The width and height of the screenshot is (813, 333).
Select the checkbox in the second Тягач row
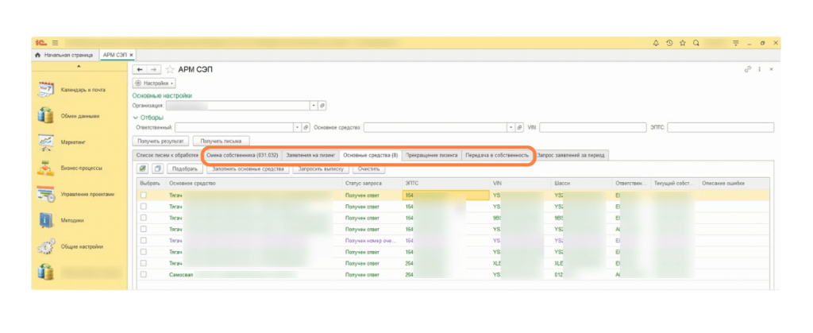tap(144, 206)
